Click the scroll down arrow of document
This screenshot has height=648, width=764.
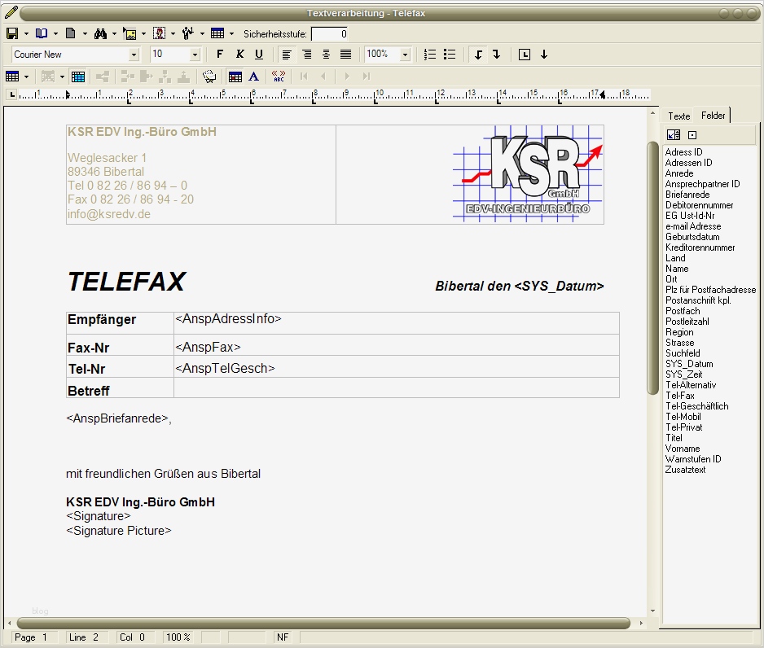coord(652,611)
